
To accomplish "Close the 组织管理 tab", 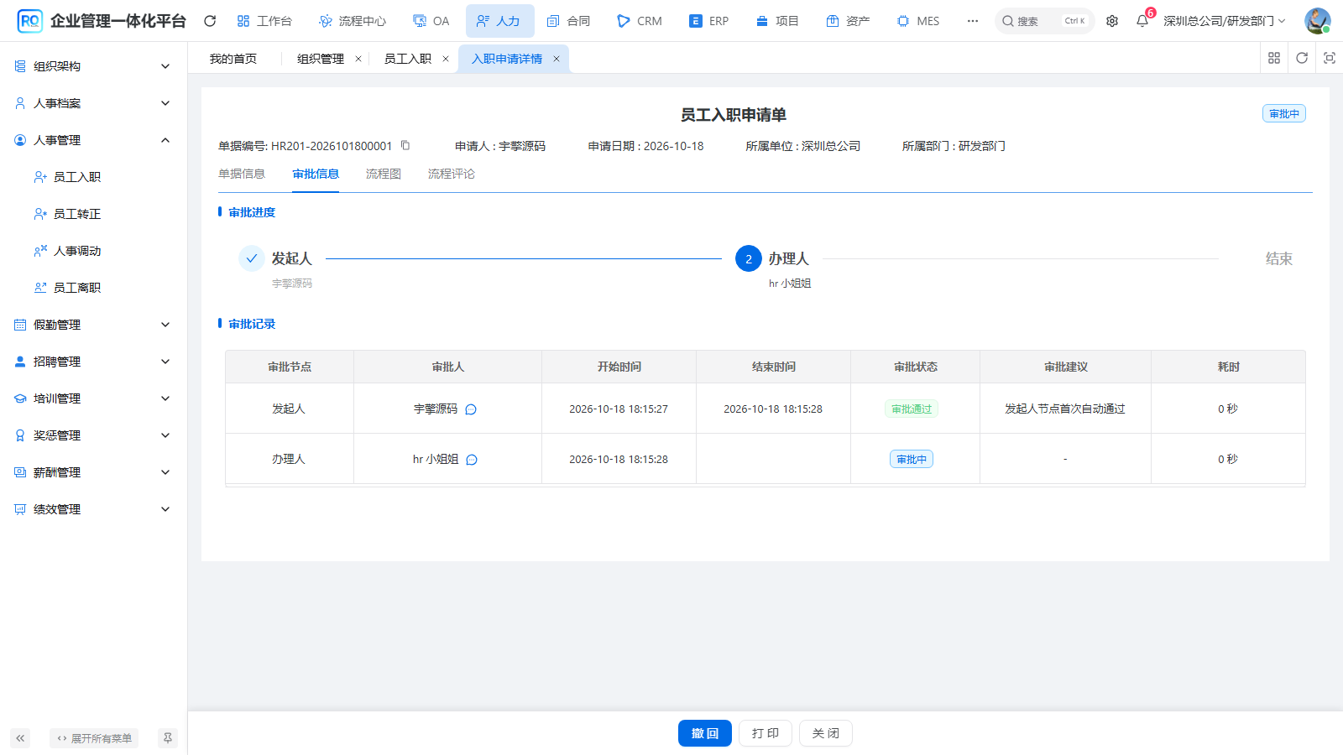I will pos(358,59).
